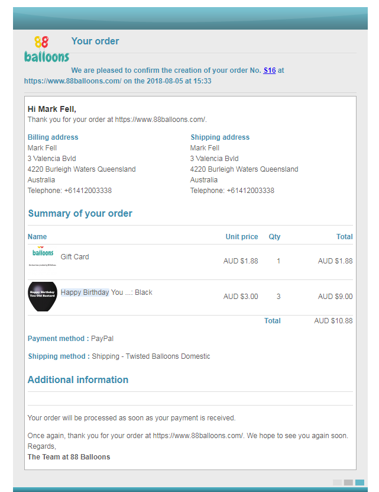Click the Name column header

click(37, 237)
